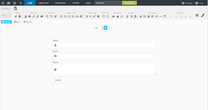This screenshot has width=208, height=110.
Task: Expand the Multi-Step panel
Action: point(6,9)
